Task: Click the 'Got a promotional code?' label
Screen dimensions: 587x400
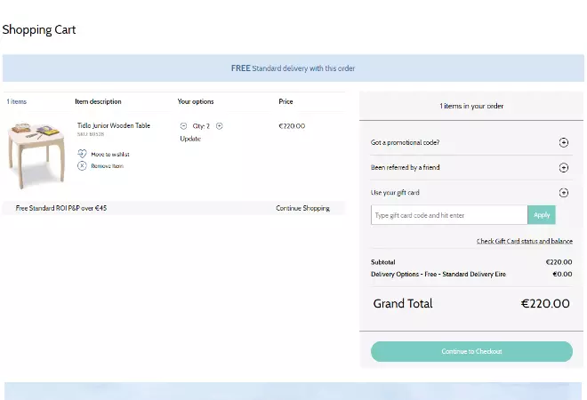Action: click(405, 142)
